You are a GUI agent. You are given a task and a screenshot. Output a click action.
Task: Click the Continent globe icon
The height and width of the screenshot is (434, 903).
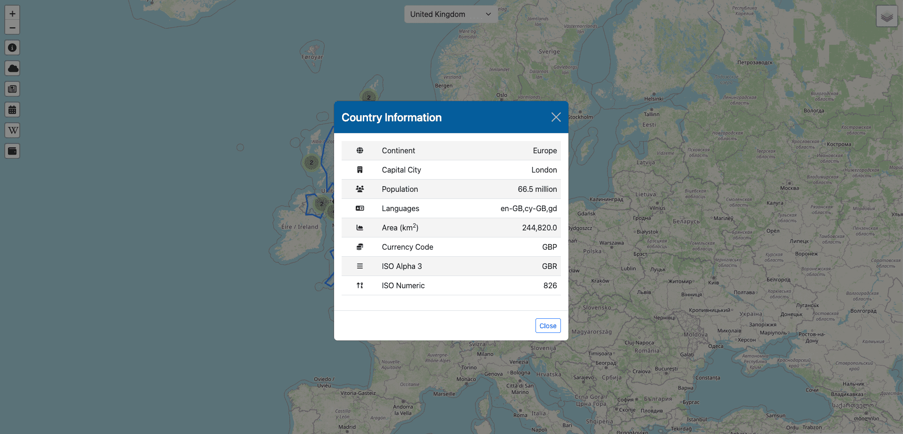click(360, 150)
